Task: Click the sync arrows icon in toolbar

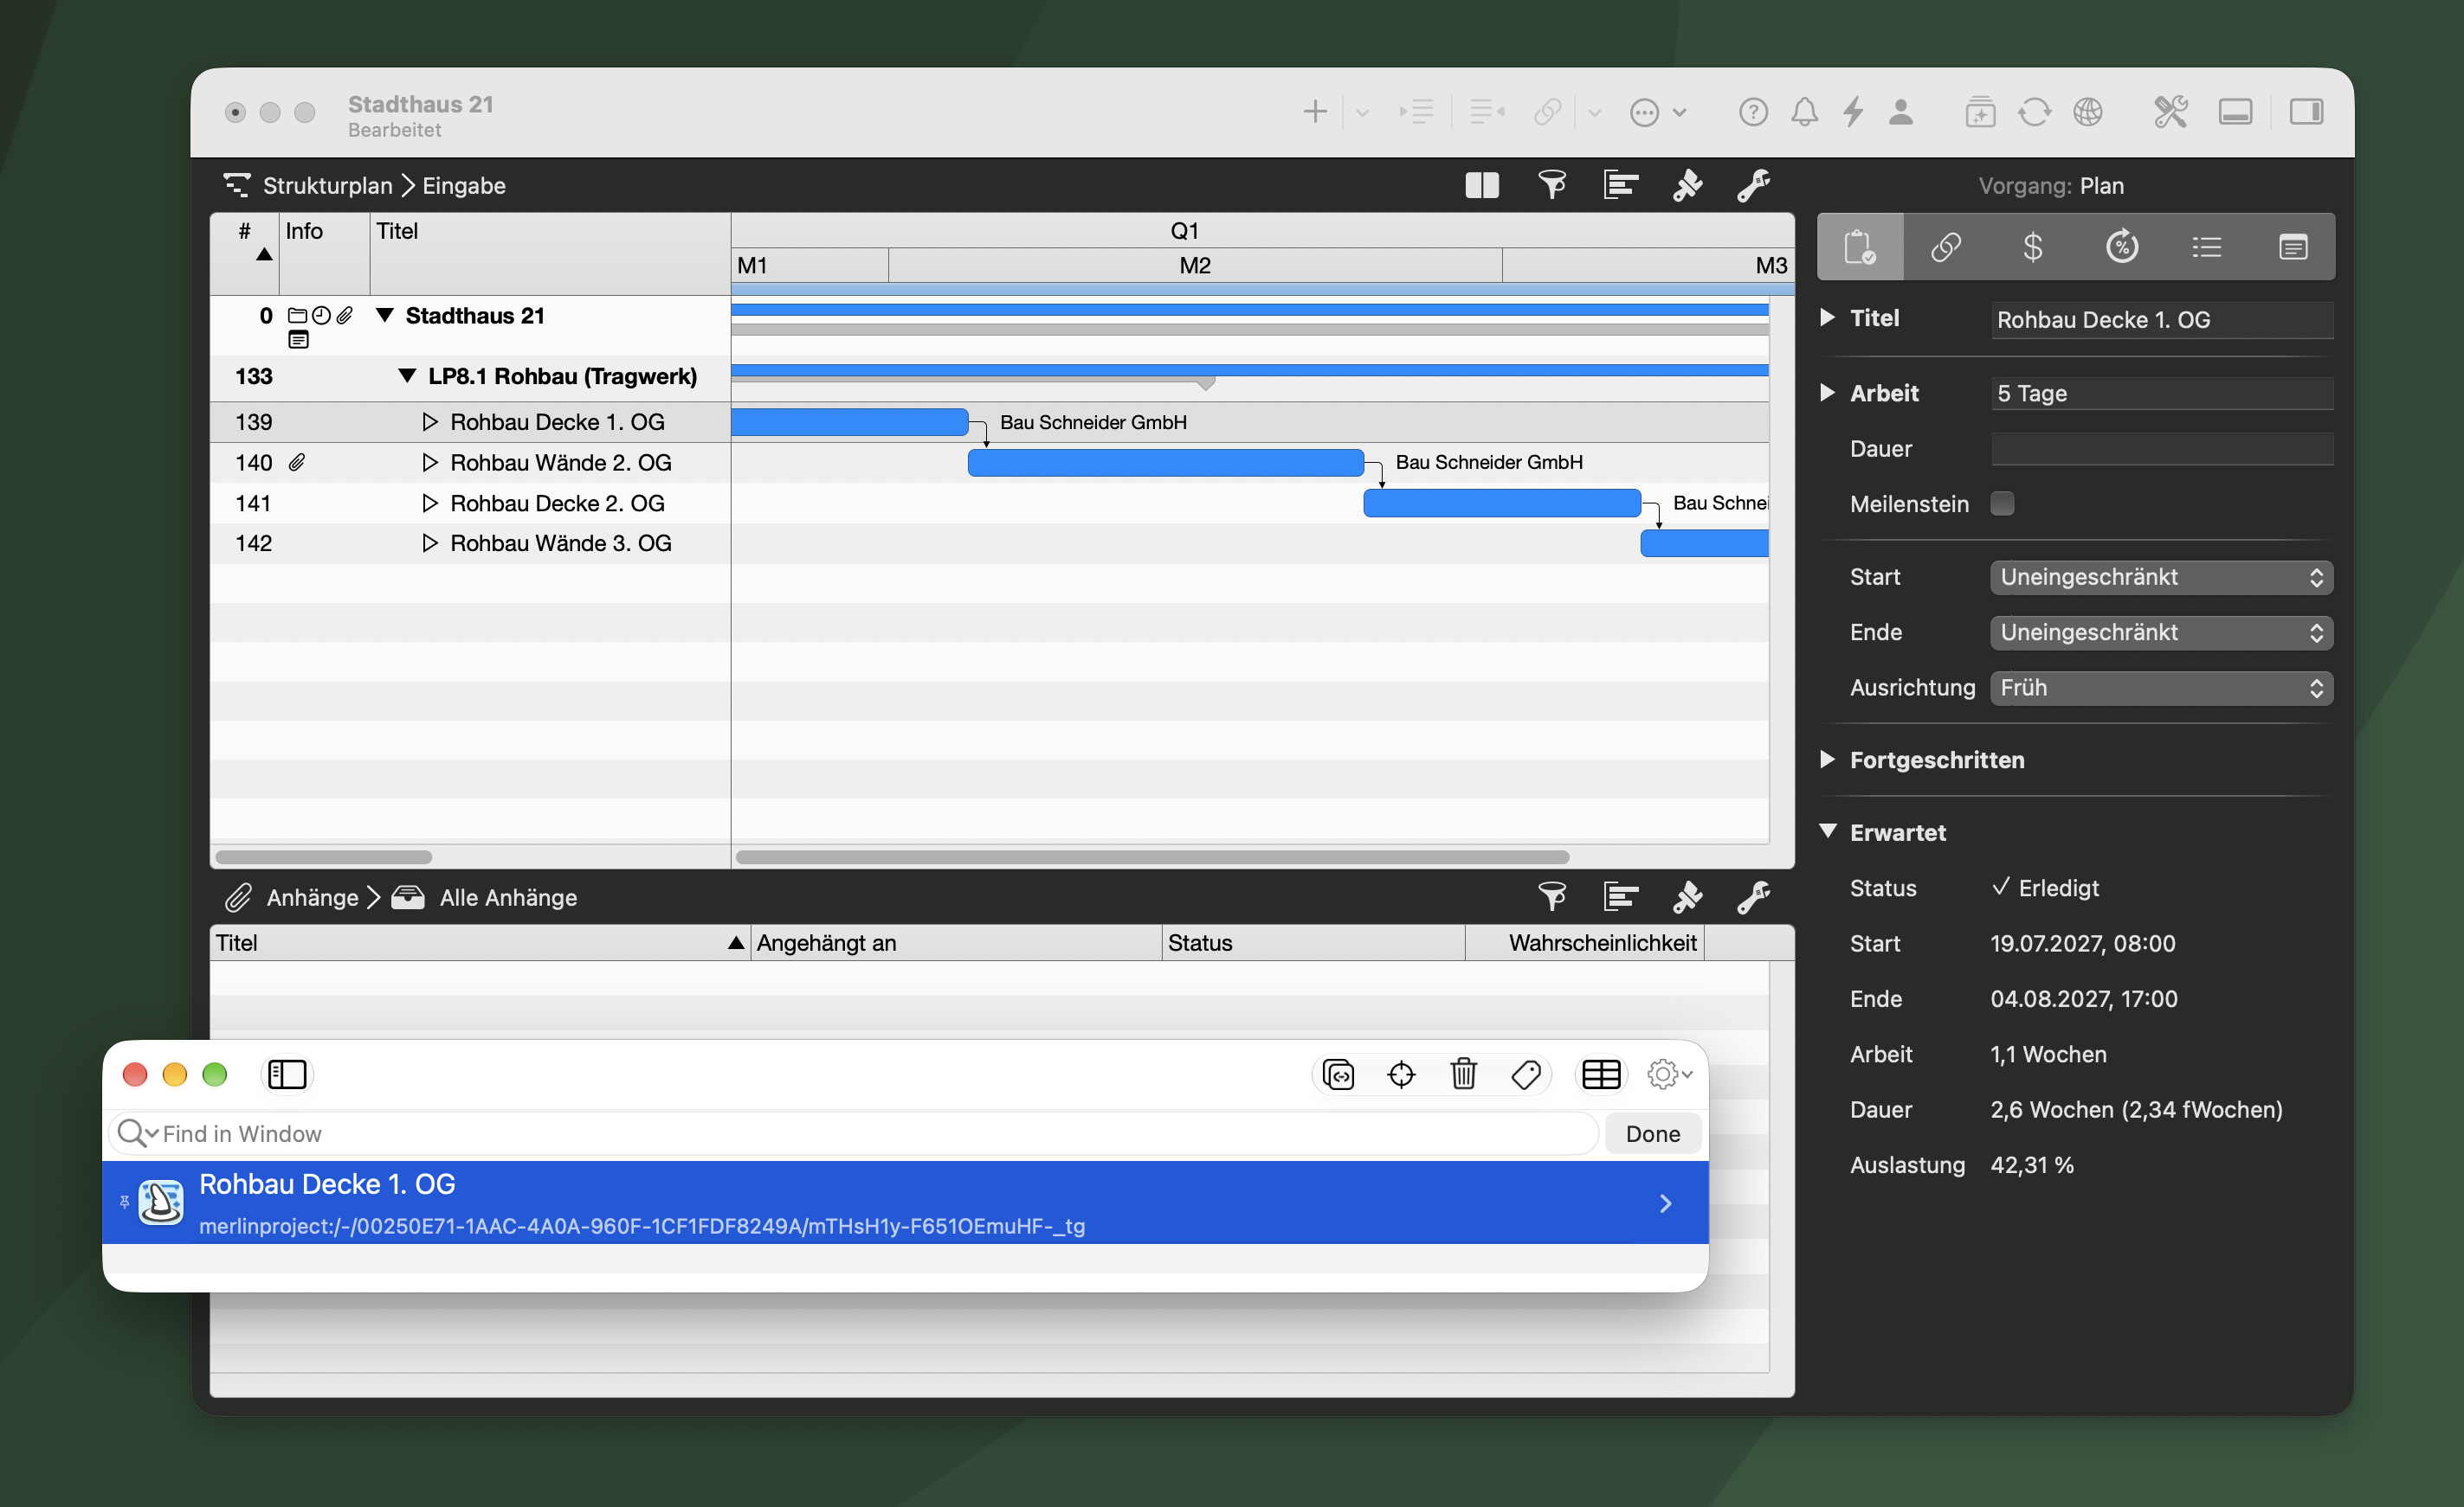Action: [x=2034, y=112]
